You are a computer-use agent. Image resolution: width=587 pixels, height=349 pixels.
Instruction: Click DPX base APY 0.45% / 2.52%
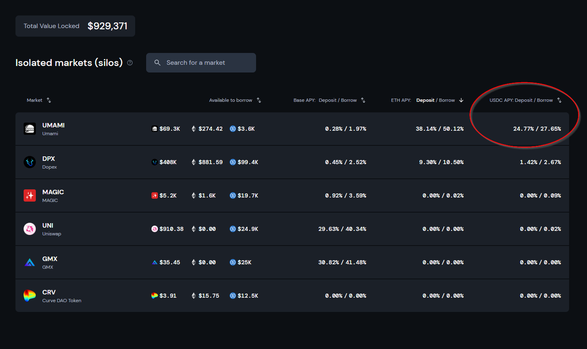[x=345, y=162]
